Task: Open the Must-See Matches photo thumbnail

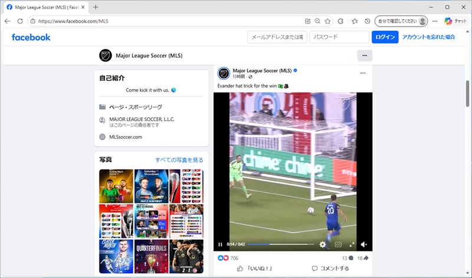Action: tap(152, 221)
